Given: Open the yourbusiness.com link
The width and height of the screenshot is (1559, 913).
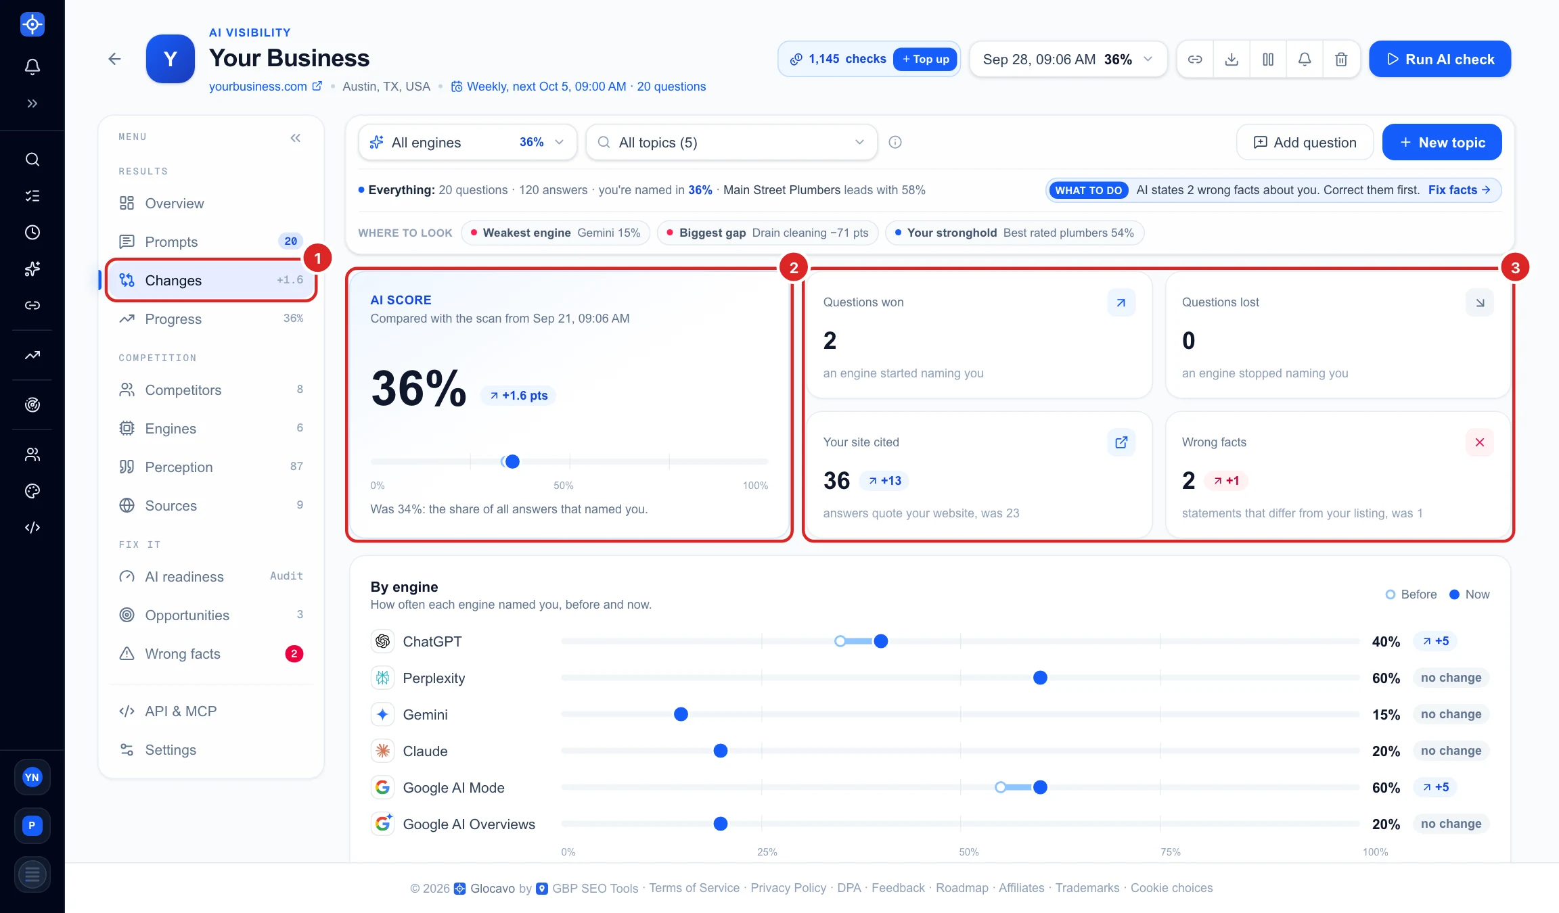Looking at the screenshot, I should [x=265, y=87].
